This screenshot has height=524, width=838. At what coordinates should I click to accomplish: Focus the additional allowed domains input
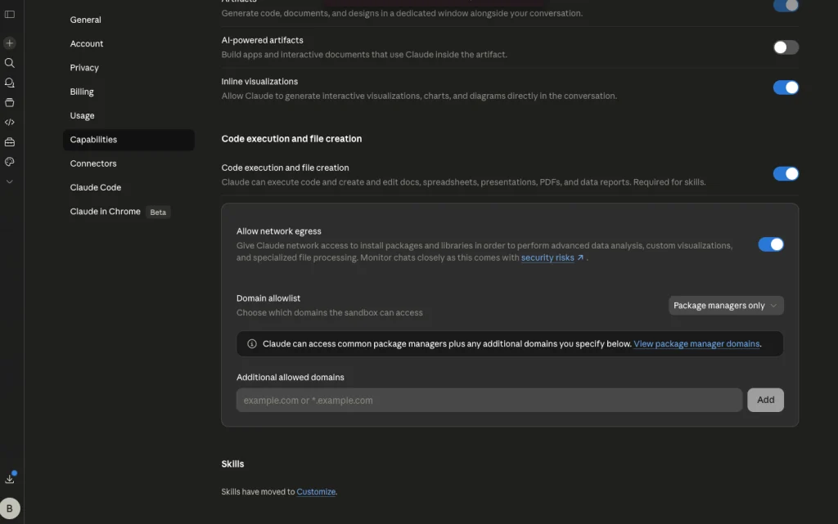coord(489,401)
